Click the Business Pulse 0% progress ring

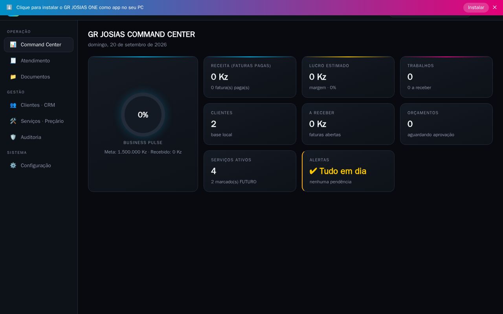click(x=143, y=115)
